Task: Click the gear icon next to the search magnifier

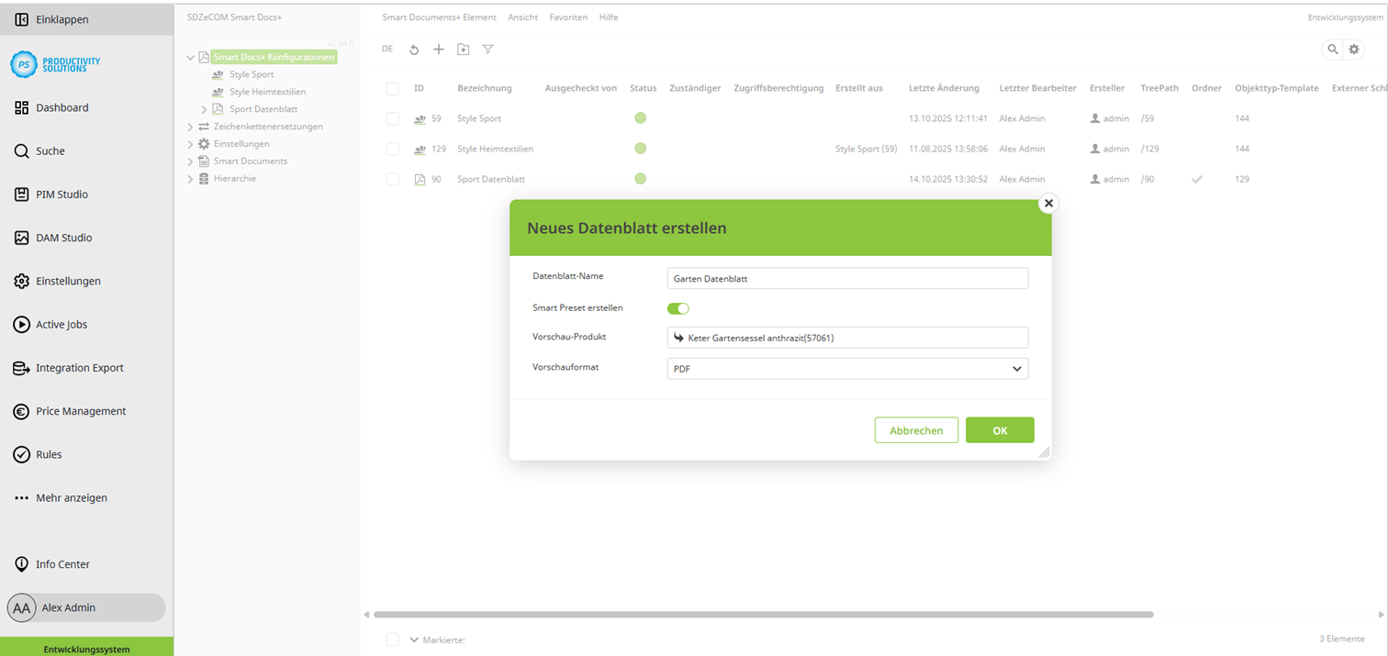Action: pos(1354,50)
